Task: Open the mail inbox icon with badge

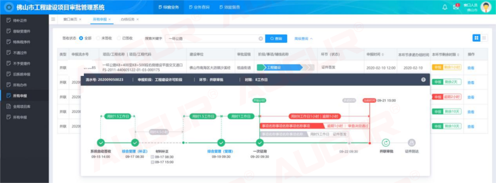Action: [456, 7]
